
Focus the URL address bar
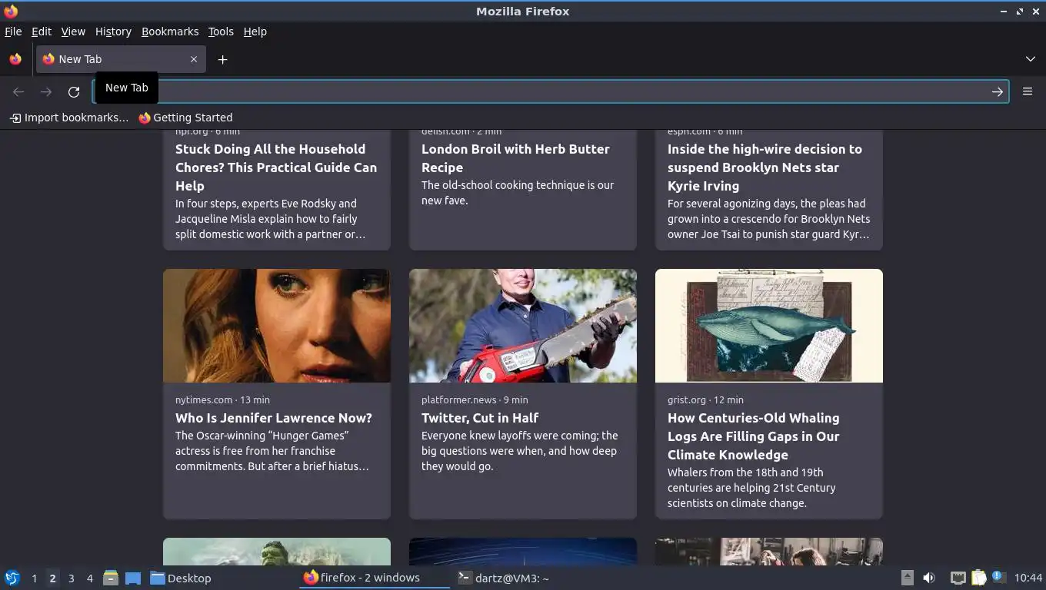pos(551,91)
